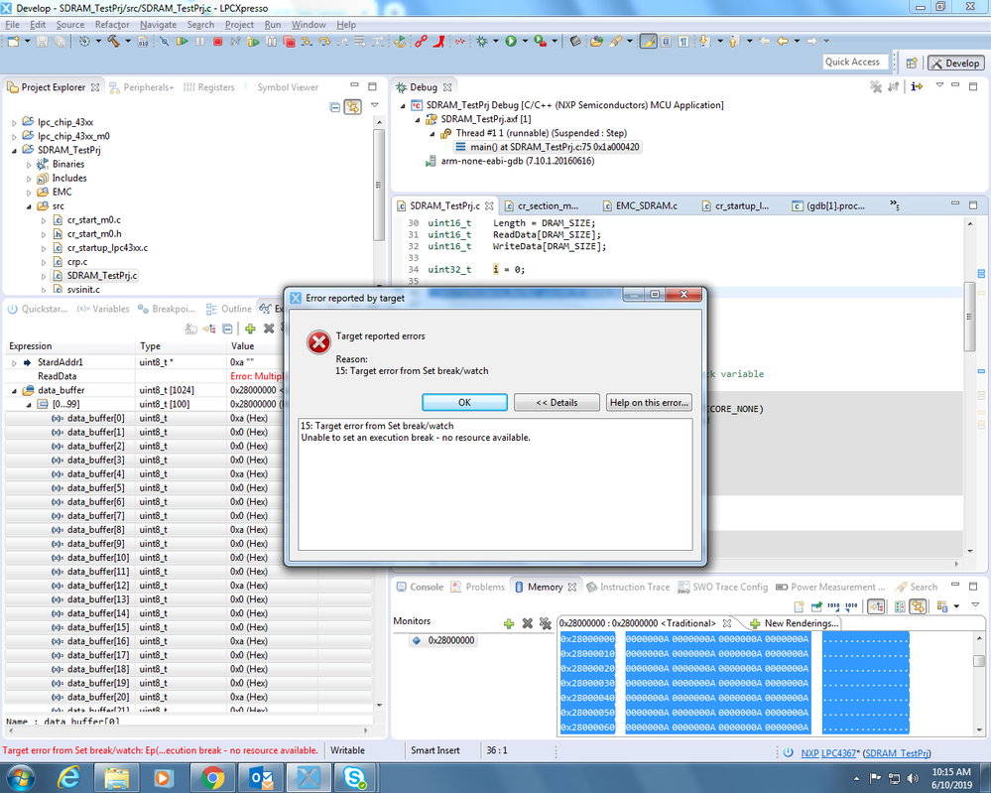Click the Build hammer icon
The height and width of the screenshot is (793, 991).
[113, 41]
